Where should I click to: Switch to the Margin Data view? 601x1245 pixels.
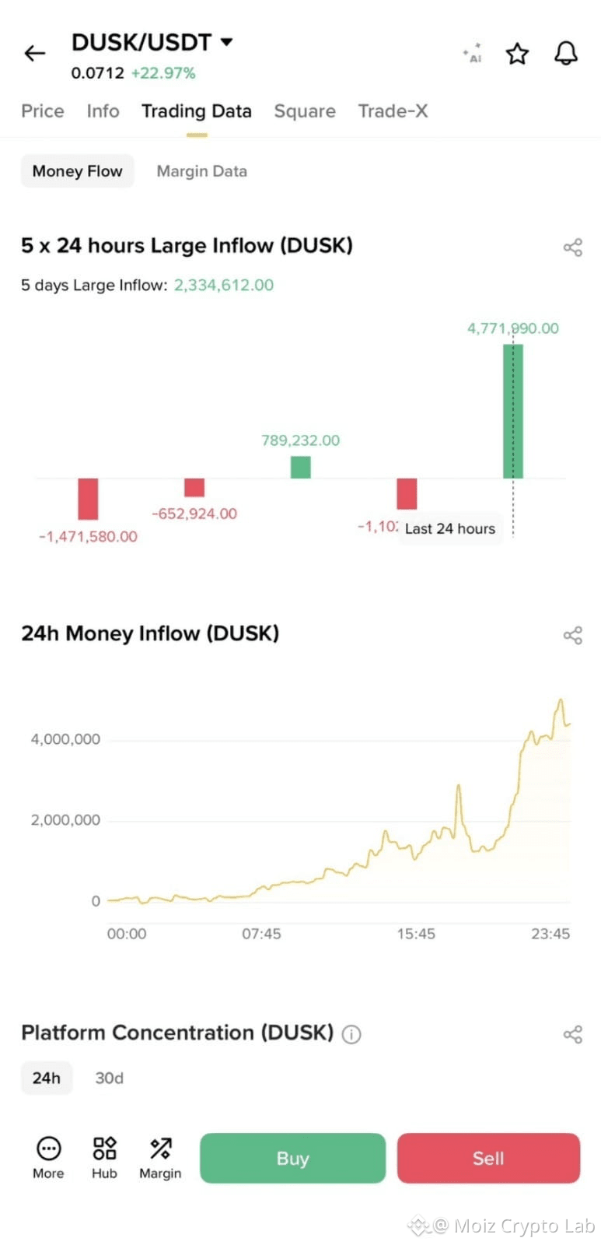click(202, 171)
